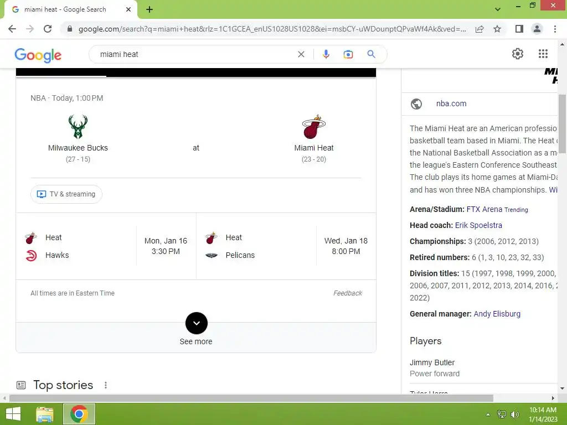Click the Feedback link
The height and width of the screenshot is (425, 567).
(348, 293)
